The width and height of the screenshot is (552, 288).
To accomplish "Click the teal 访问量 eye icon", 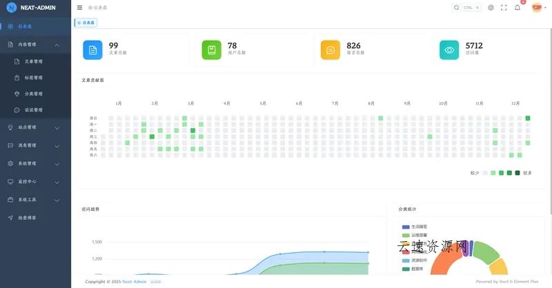I will point(449,50).
